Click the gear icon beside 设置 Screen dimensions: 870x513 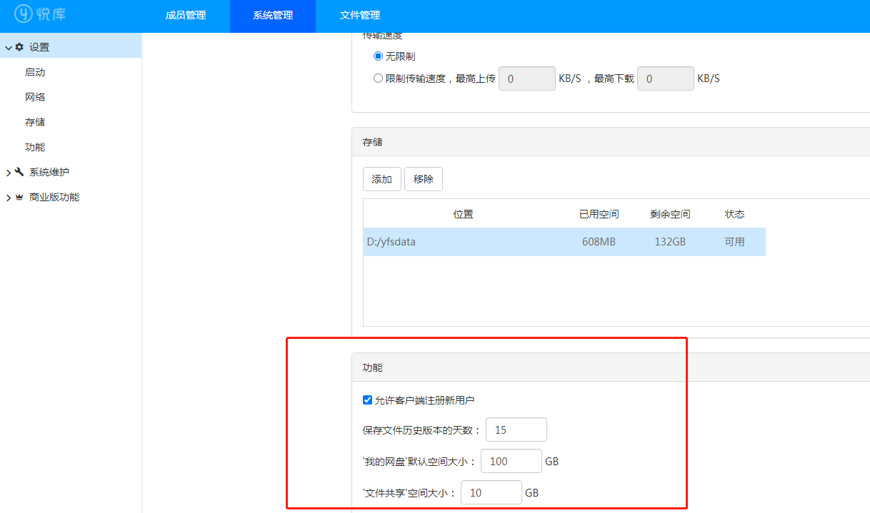pos(19,47)
